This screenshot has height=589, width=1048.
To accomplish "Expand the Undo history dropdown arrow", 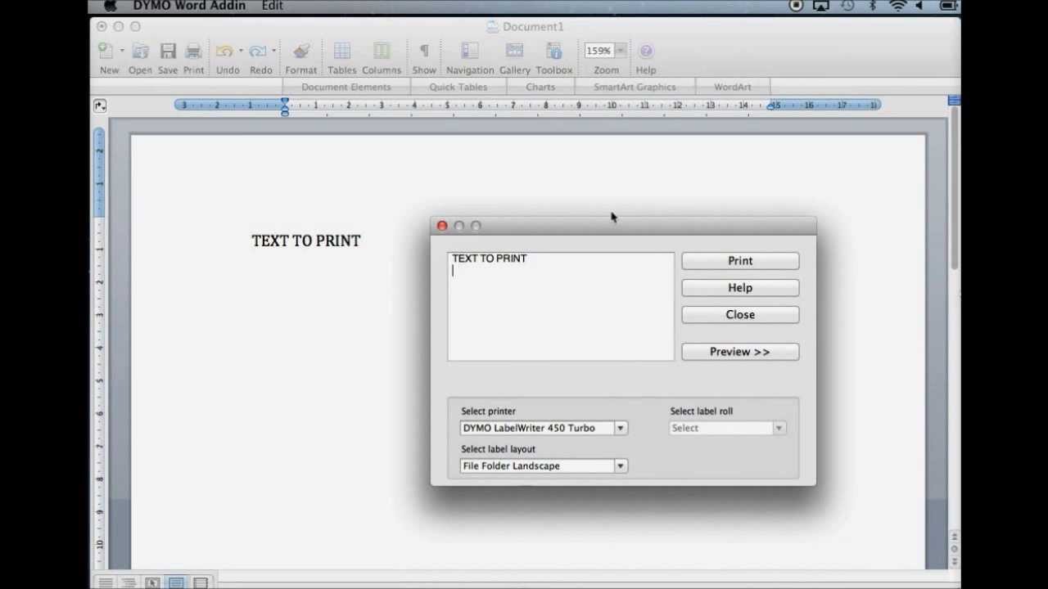I will (x=241, y=51).
